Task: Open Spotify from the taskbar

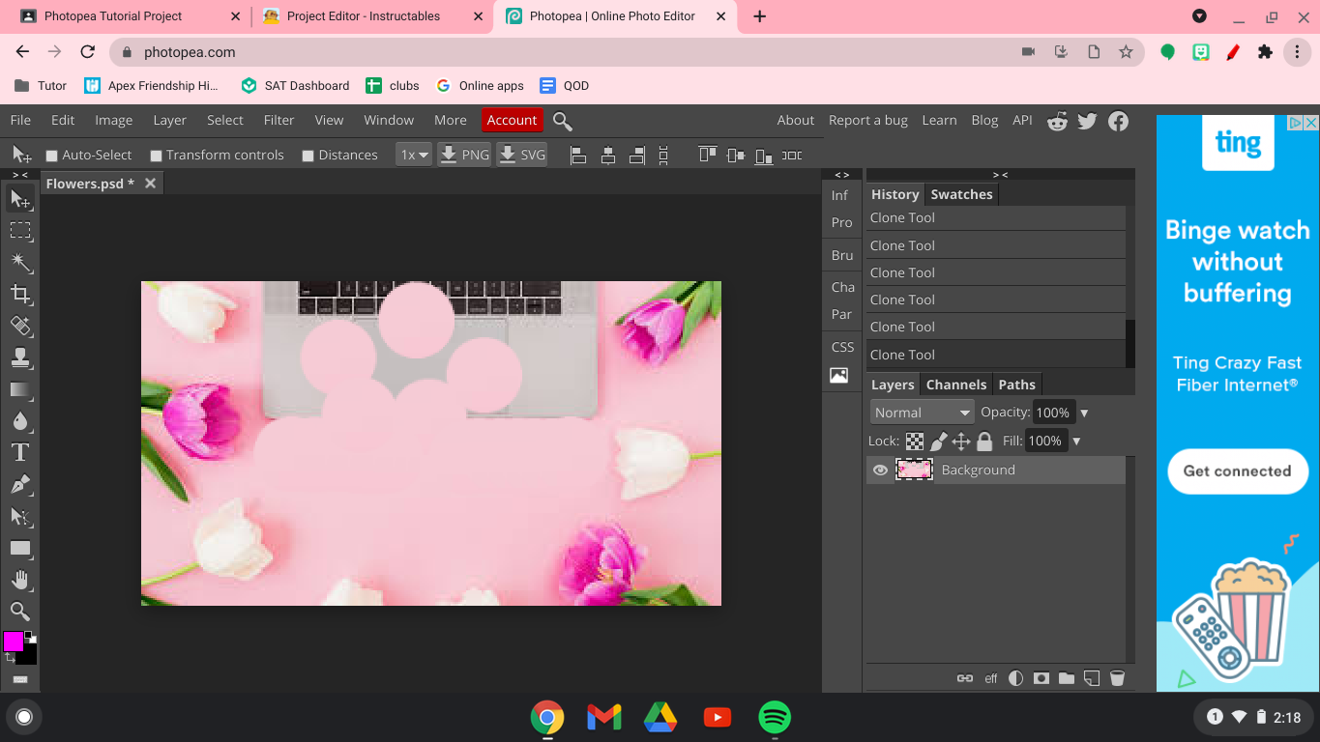Action: 775,717
